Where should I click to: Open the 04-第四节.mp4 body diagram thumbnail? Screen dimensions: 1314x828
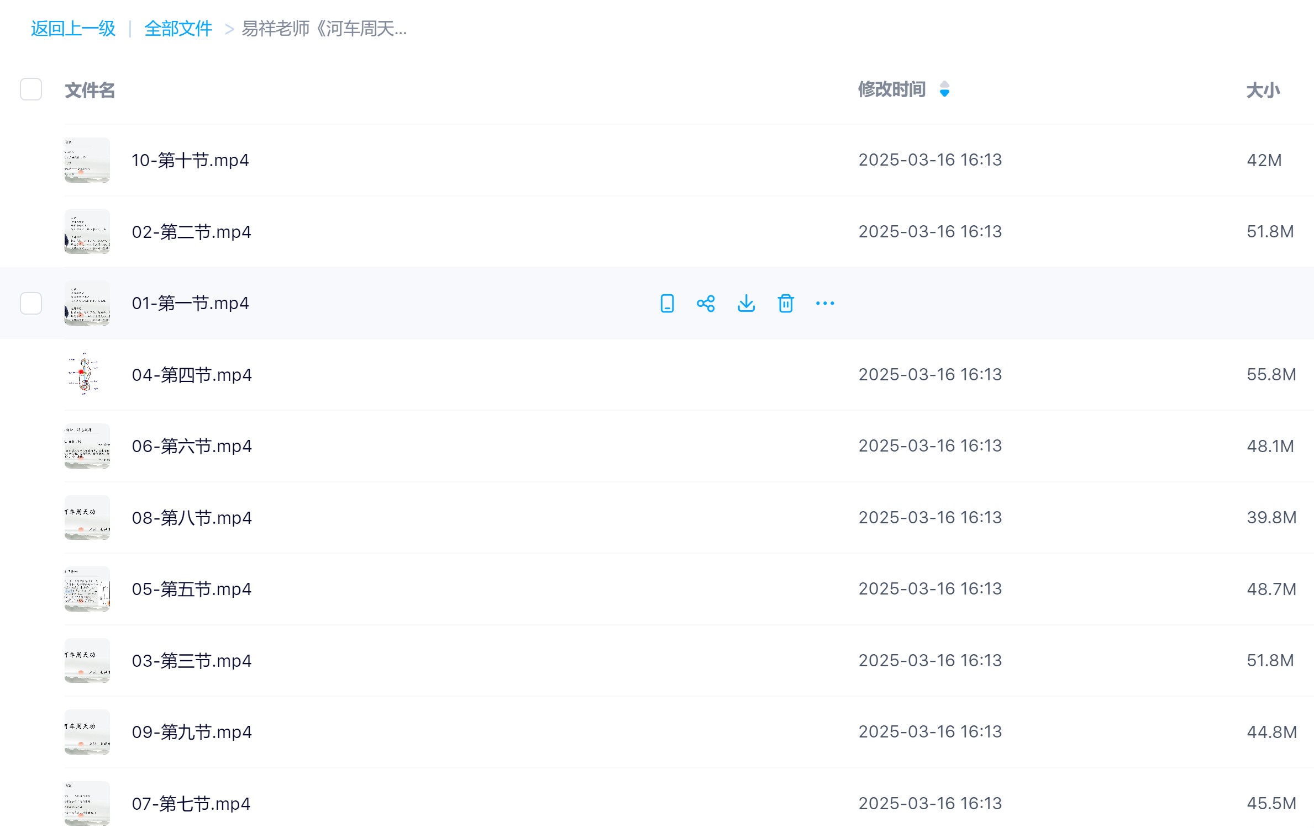pos(87,374)
